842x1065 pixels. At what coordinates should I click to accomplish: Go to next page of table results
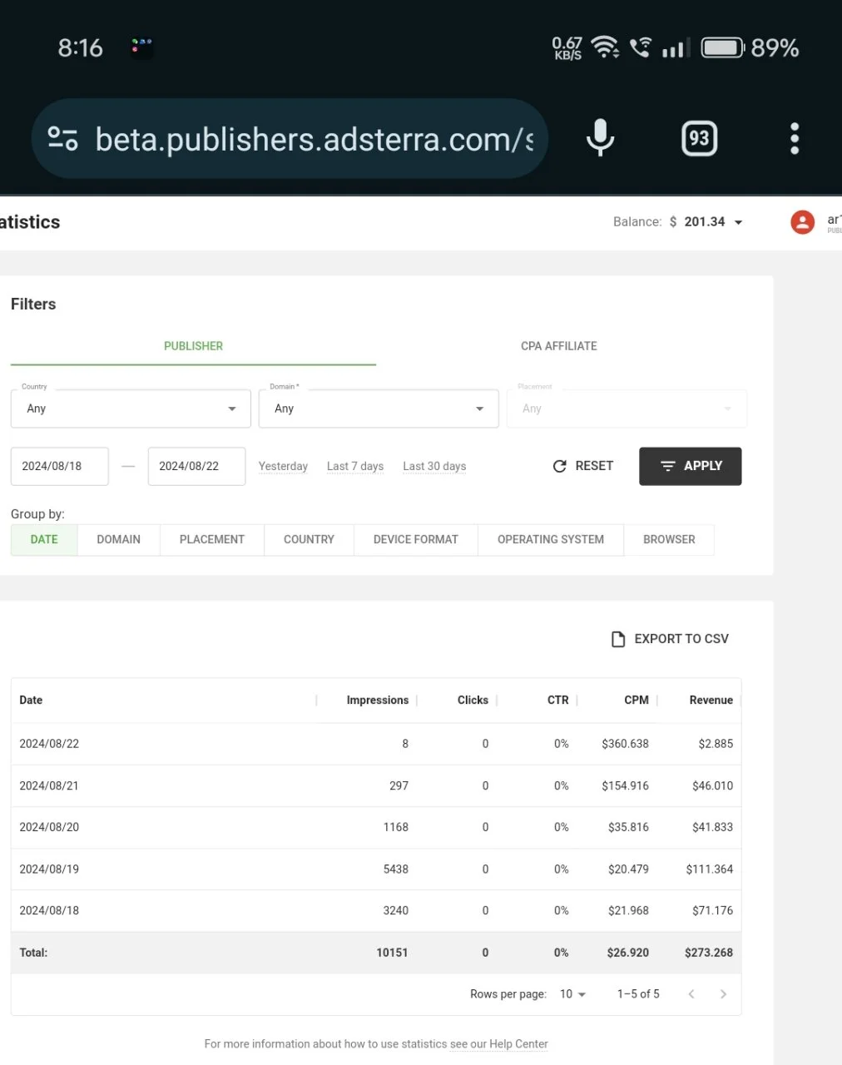(723, 994)
